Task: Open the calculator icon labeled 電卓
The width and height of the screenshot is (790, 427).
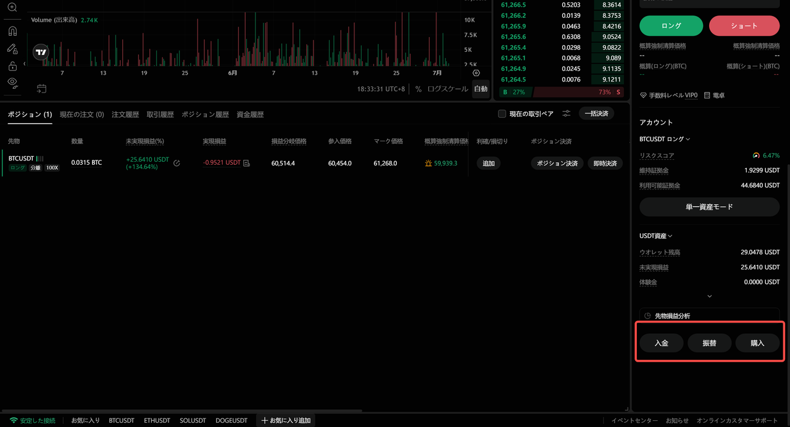Action: pos(714,96)
